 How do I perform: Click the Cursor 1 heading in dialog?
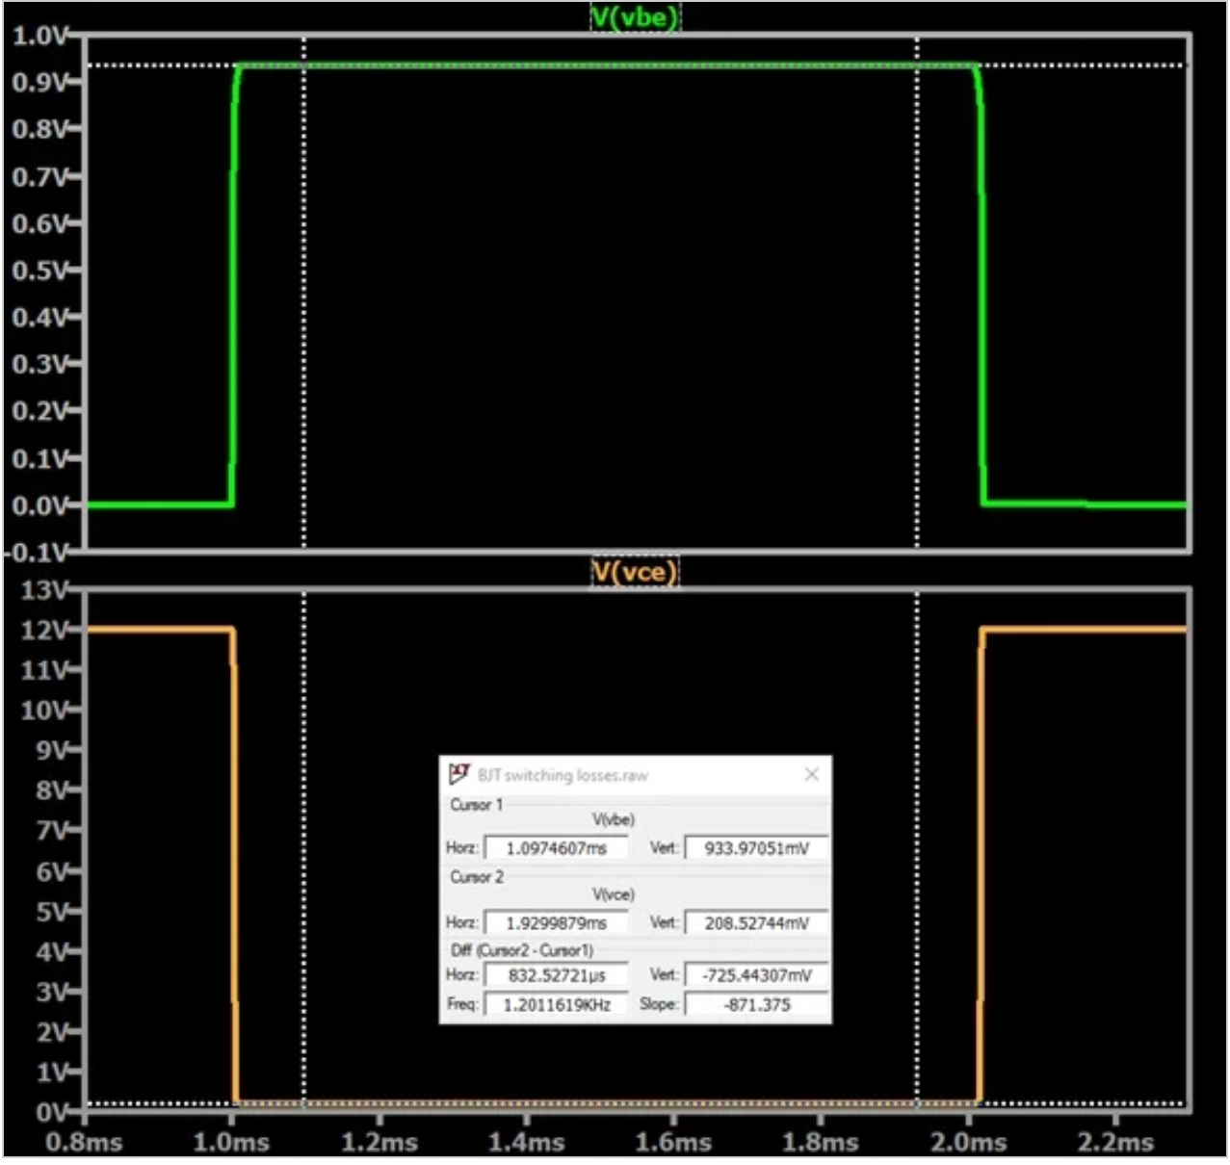[x=476, y=804]
